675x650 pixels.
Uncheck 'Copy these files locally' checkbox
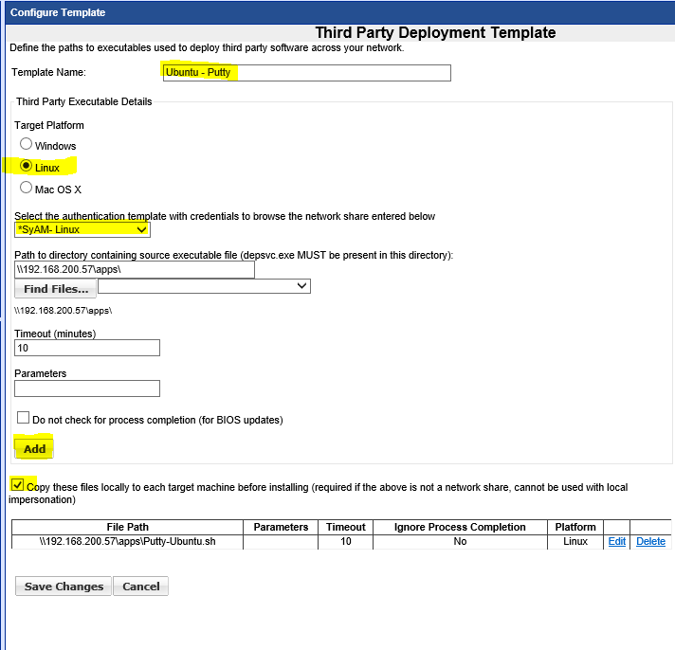(18, 485)
